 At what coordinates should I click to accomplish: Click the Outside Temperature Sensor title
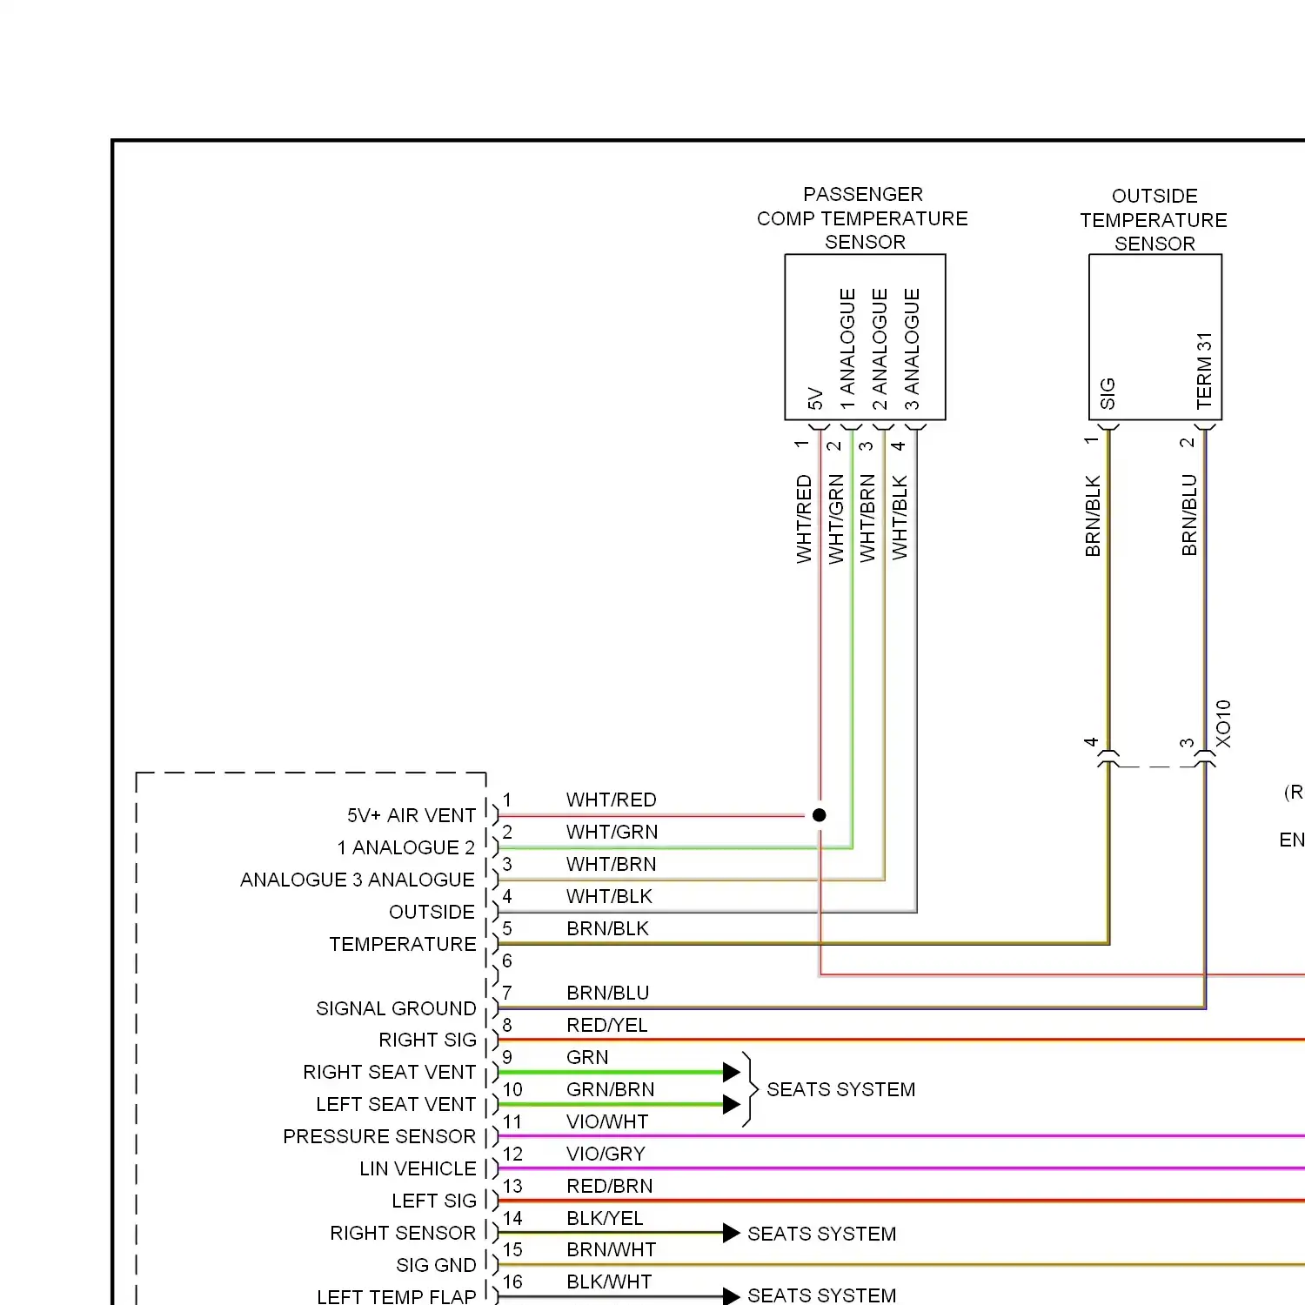(x=1154, y=220)
